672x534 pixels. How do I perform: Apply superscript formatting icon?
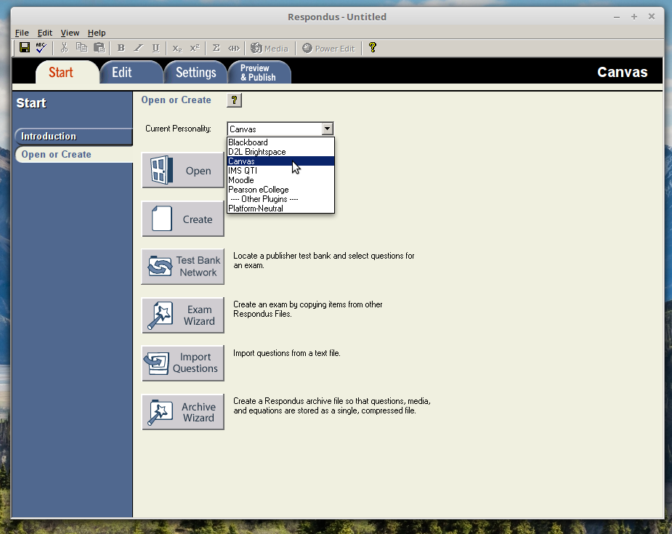pos(195,48)
